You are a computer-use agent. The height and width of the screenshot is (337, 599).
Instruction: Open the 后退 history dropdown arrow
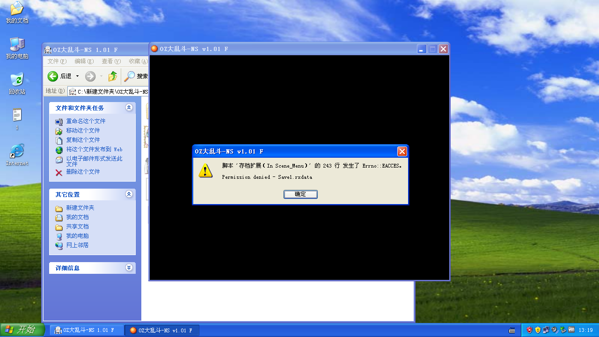click(78, 76)
